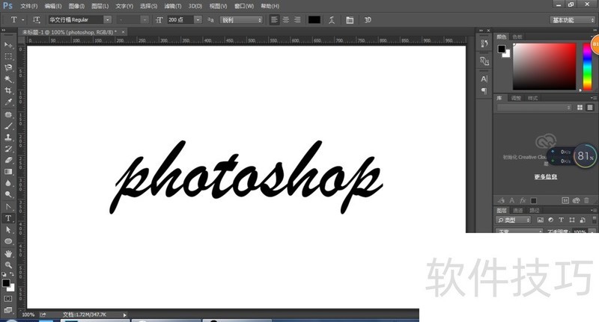
Task: Select the Hand tool
Action: [8, 254]
